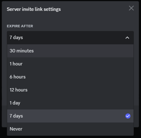Pick 6 hours from the expiry list

(70, 77)
